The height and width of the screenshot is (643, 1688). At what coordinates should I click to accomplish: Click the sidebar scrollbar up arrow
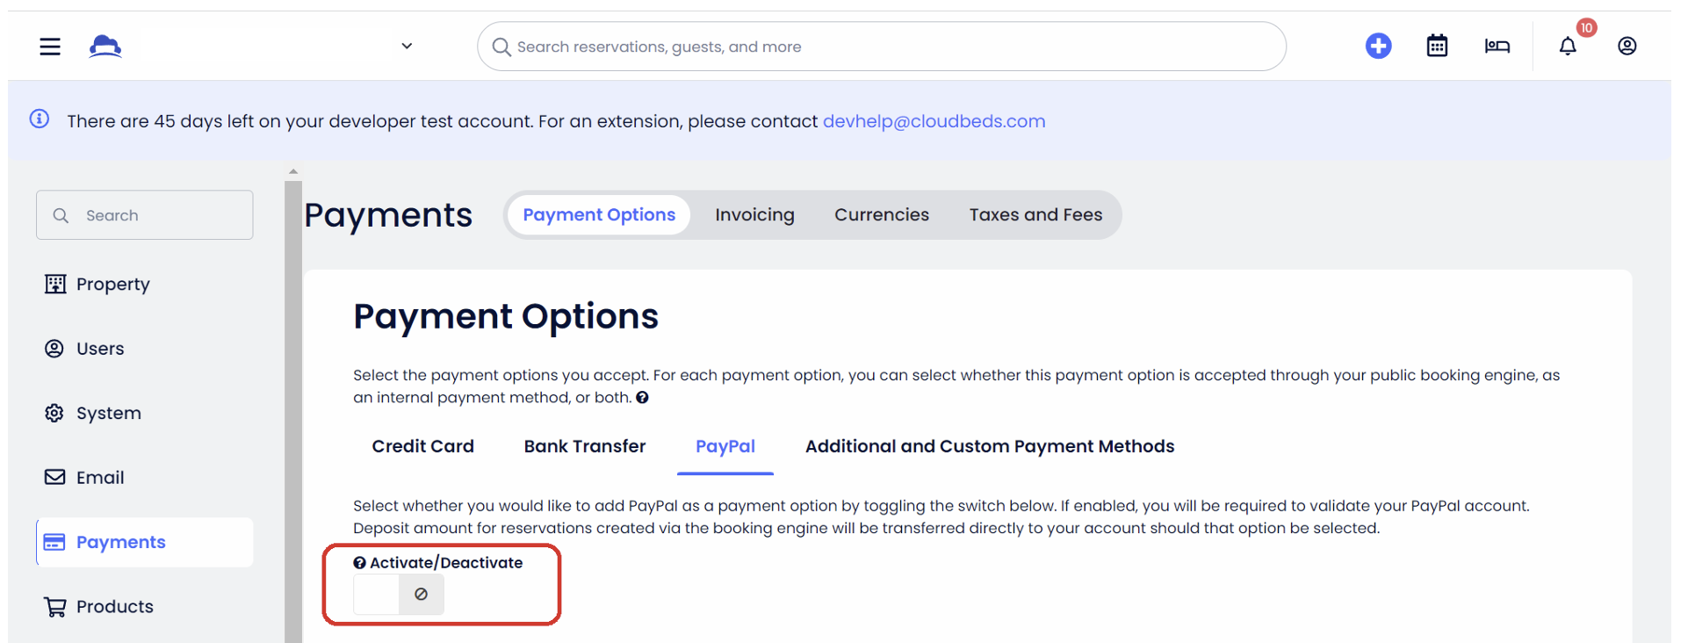coord(293,172)
